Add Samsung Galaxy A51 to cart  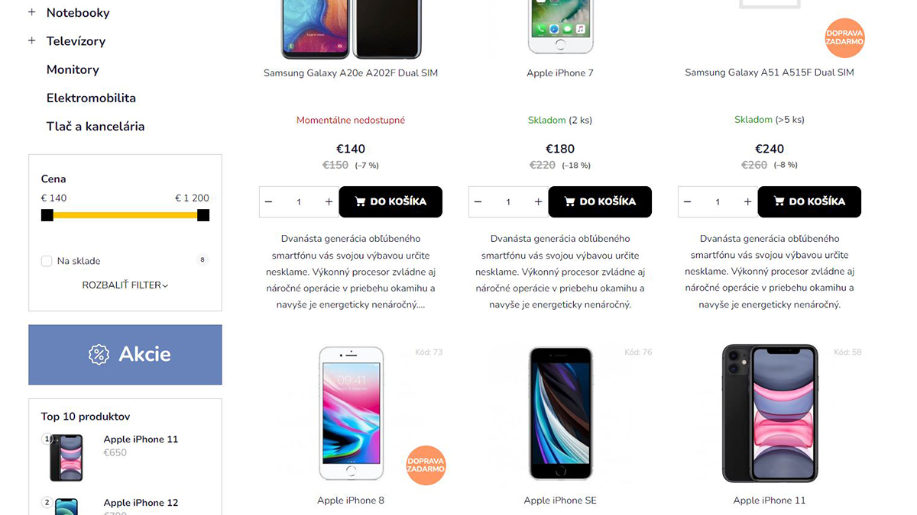click(x=809, y=201)
